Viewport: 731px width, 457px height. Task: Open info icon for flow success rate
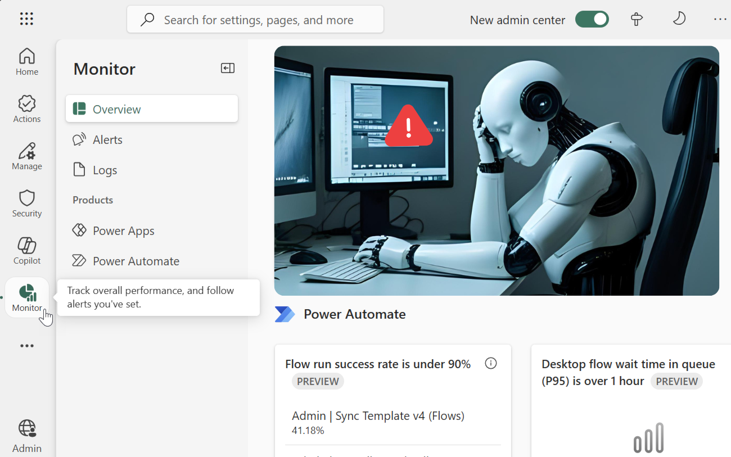click(491, 364)
